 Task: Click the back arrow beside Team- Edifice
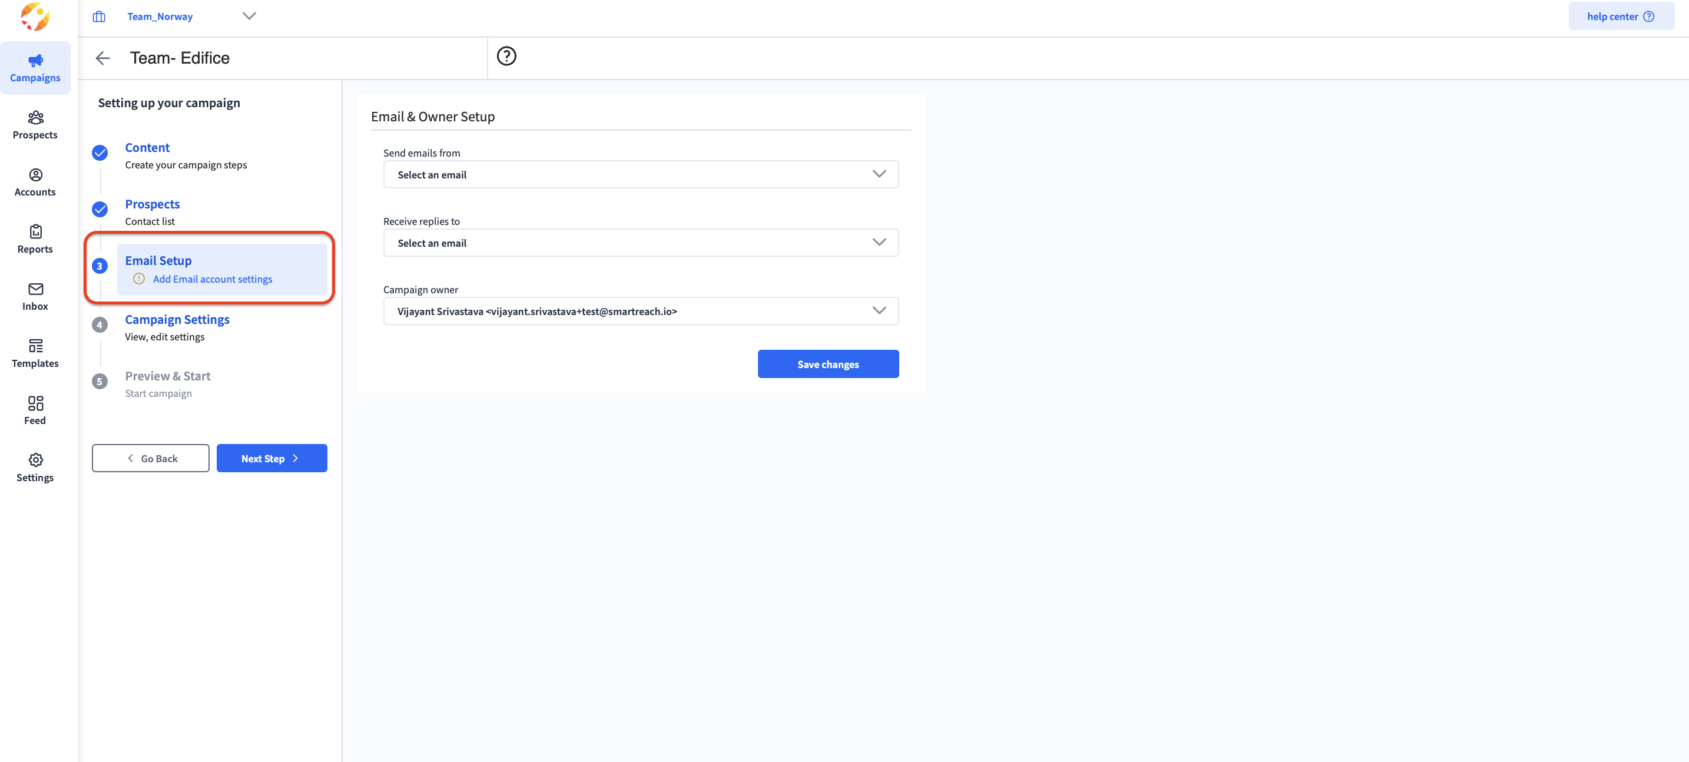(x=102, y=58)
